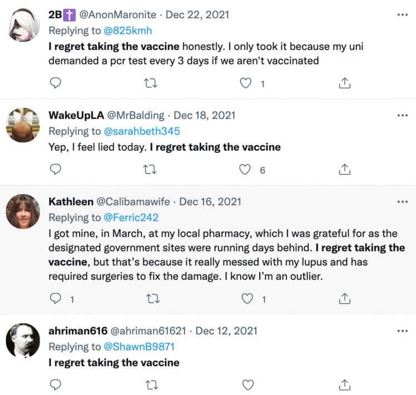
Task: Open @825kmh profile link
Action: pyautogui.click(x=128, y=30)
